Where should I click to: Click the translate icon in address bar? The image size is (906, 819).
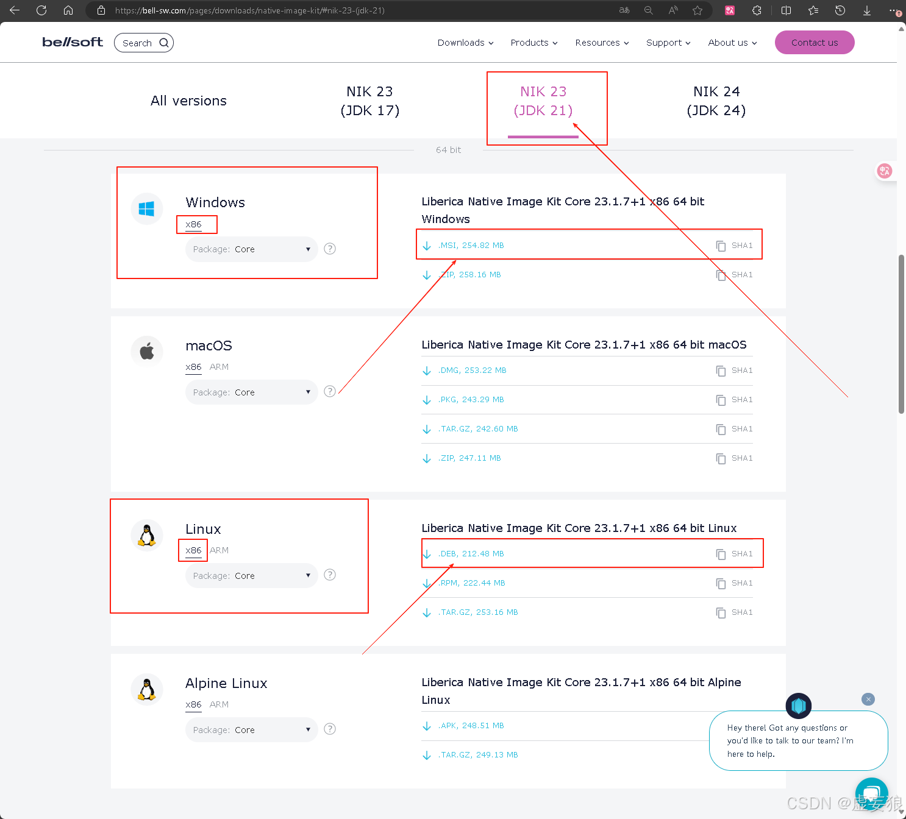[x=624, y=10]
